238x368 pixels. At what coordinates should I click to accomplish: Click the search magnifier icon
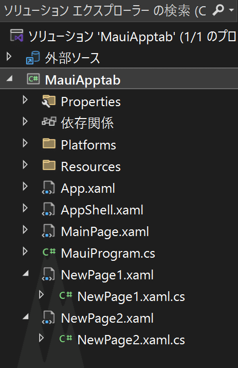tap(218, 10)
